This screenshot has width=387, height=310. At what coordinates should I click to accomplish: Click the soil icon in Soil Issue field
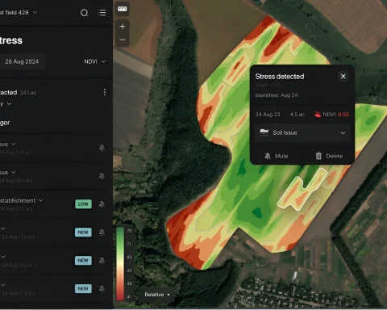tap(264, 132)
